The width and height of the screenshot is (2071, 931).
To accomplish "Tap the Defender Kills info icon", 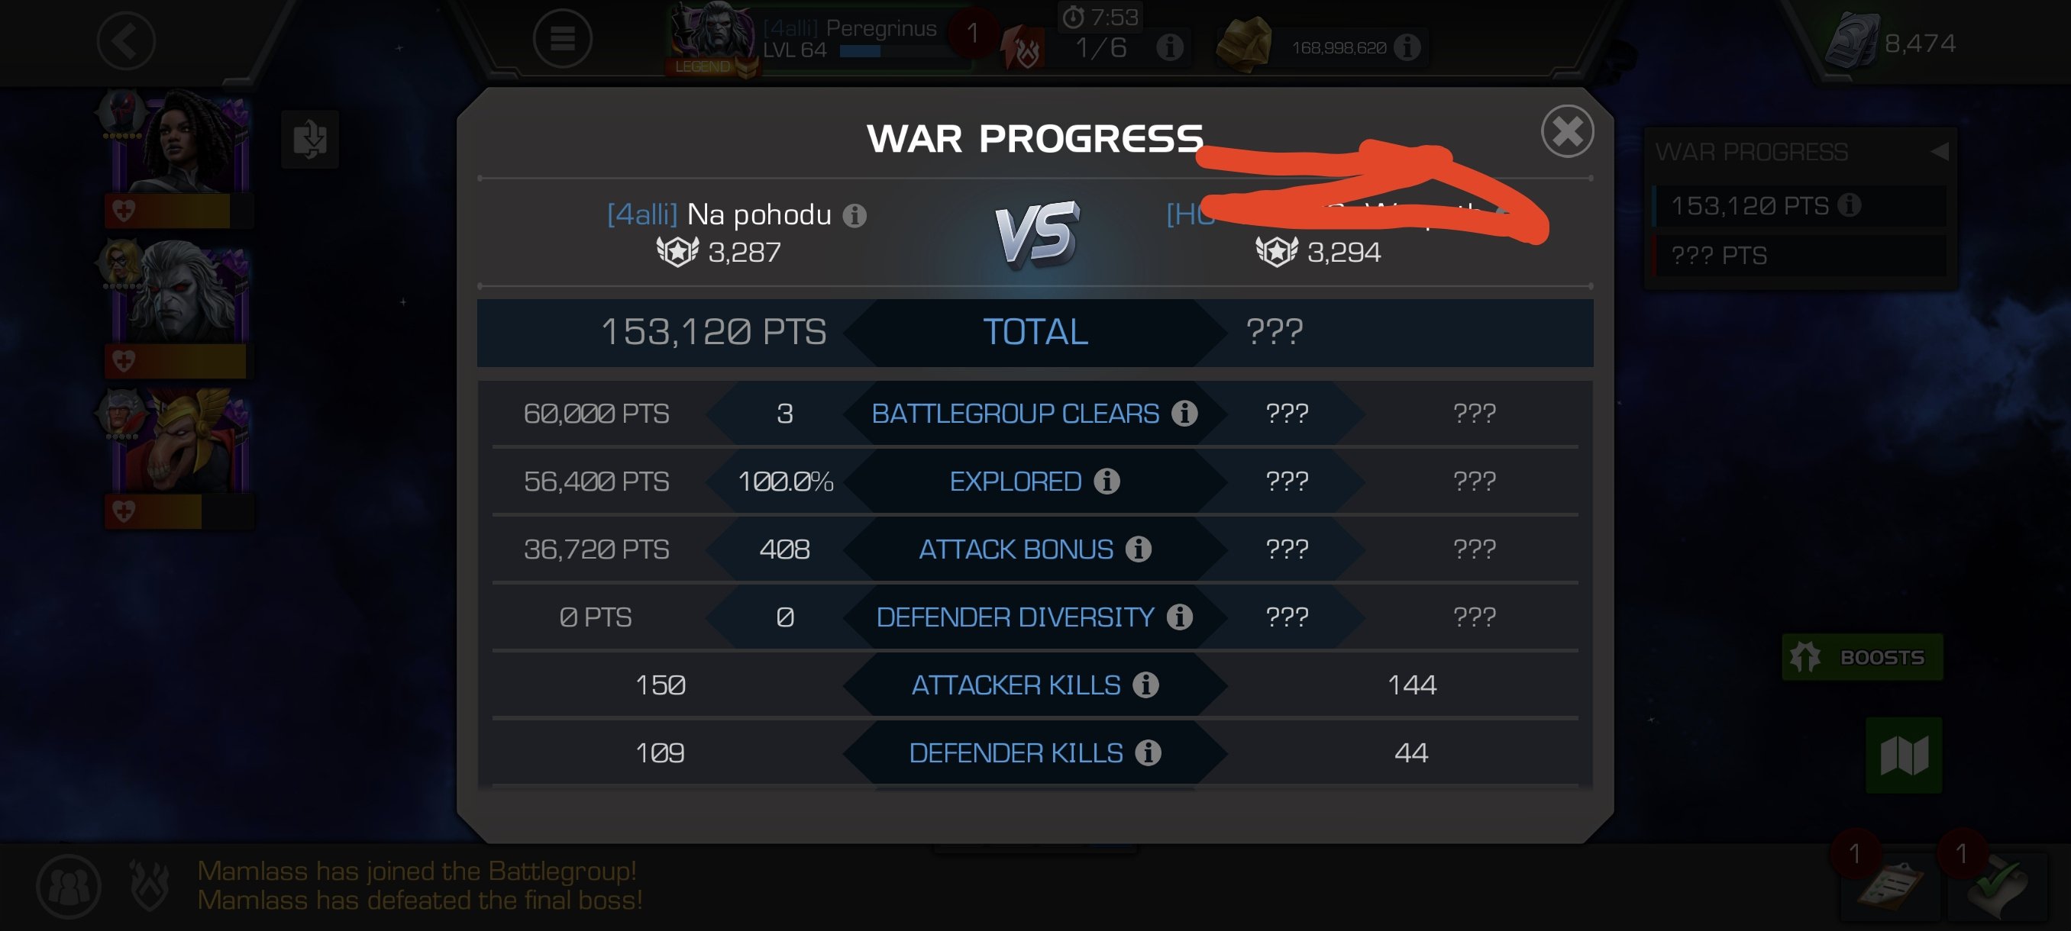I will [x=1148, y=752].
